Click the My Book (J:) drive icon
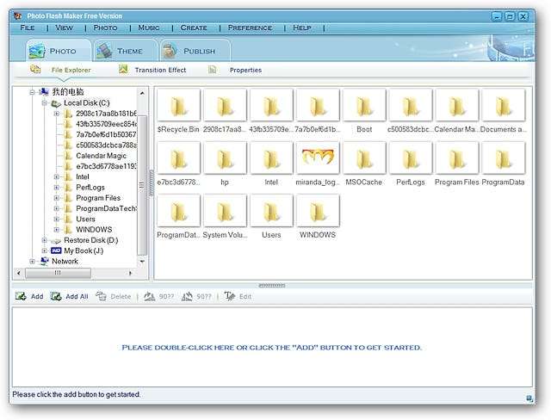The image size is (551, 420). pos(56,250)
